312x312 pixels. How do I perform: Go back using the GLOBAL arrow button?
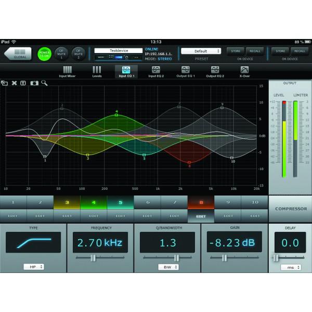click(x=18, y=54)
